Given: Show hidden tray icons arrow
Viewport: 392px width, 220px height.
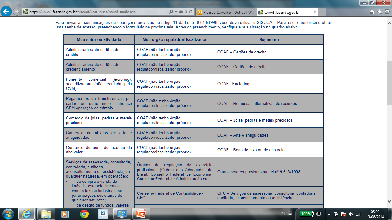Looking at the screenshot, I should [x=329, y=214].
